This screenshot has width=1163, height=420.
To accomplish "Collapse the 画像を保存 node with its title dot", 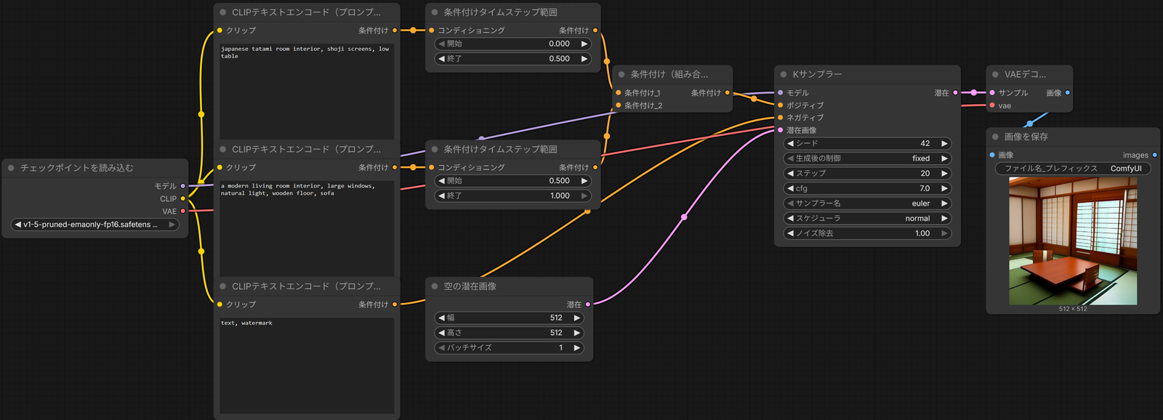I will click(995, 137).
